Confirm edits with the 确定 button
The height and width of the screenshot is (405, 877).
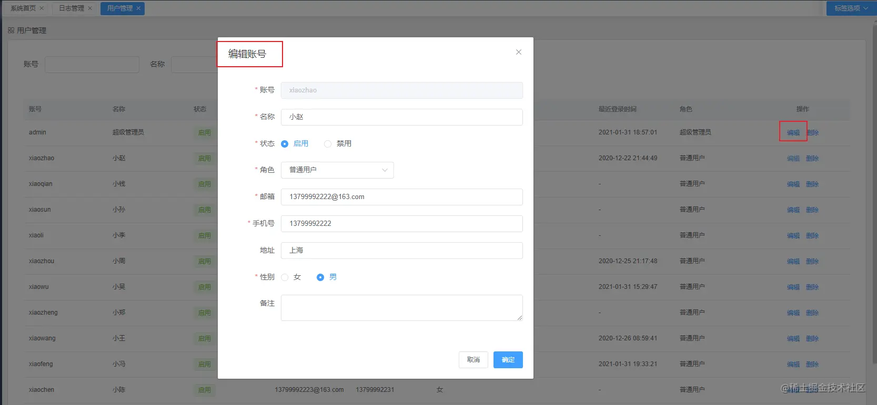(x=508, y=360)
